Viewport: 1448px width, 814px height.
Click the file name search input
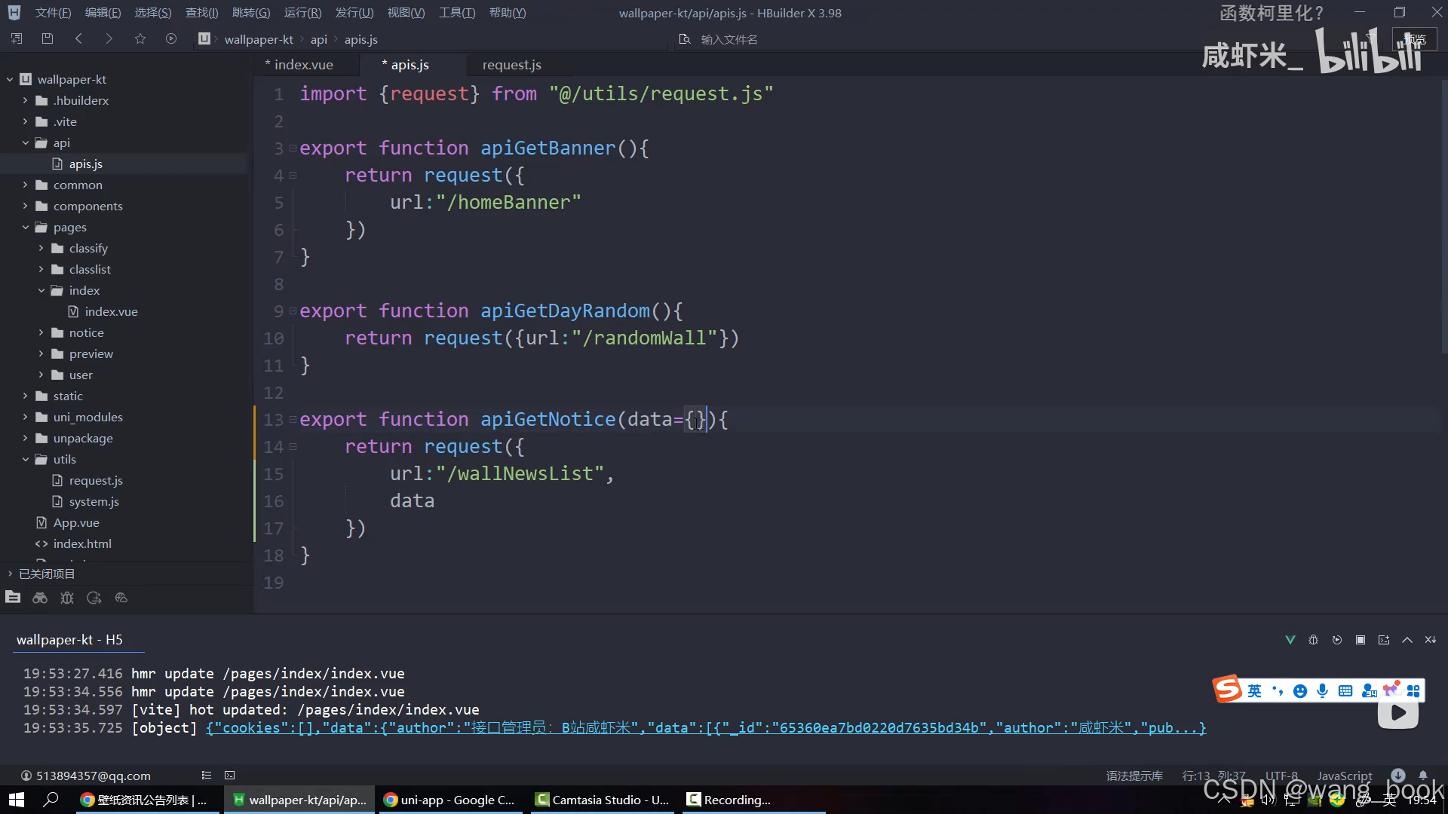729,39
